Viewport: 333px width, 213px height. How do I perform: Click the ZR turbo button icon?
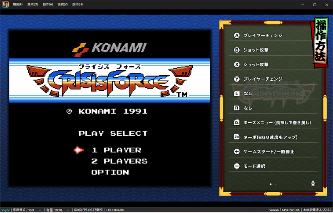click(236, 137)
